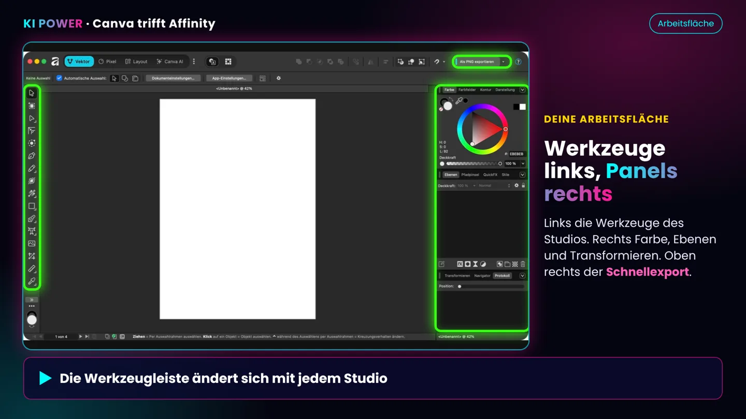Screen dimensions: 746x419
Task: Select the Vector Crop tool
Action: pos(32,256)
